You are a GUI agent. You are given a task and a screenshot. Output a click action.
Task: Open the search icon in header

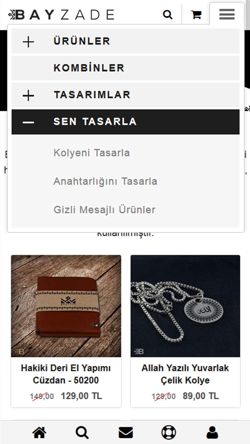point(167,14)
